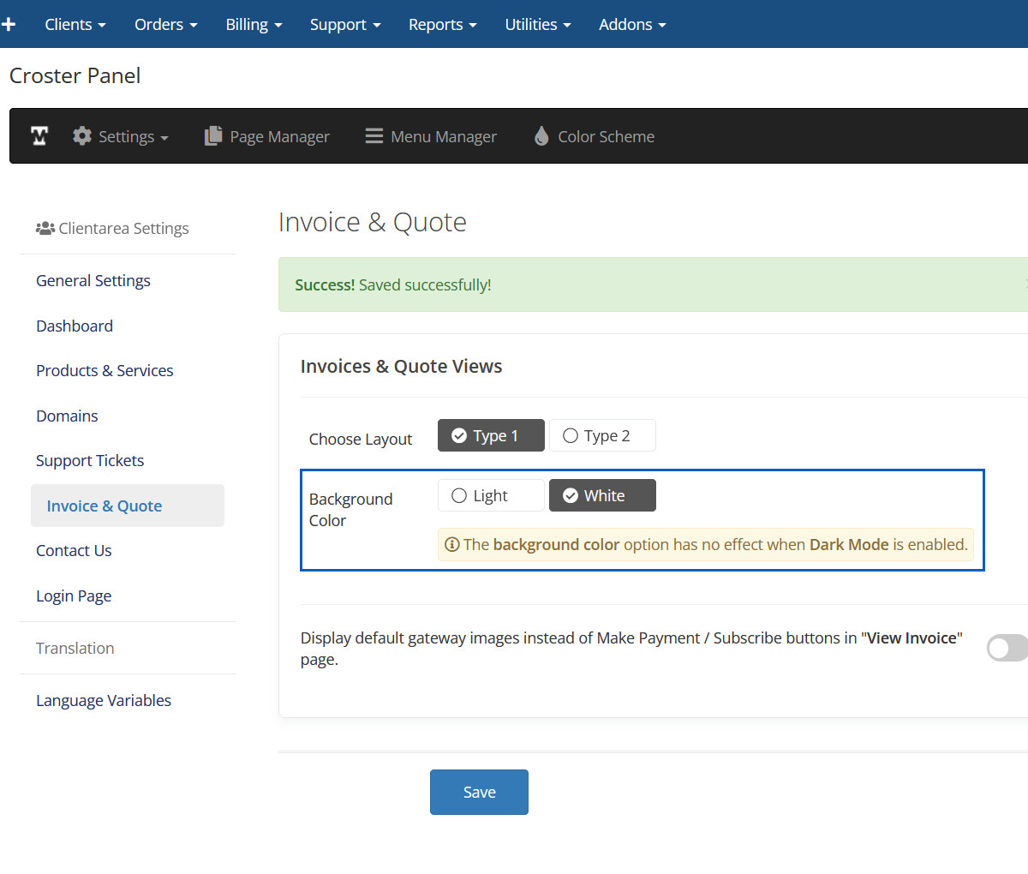Open Language Variables in sidebar
1028x874 pixels.
tap(104, 701)
